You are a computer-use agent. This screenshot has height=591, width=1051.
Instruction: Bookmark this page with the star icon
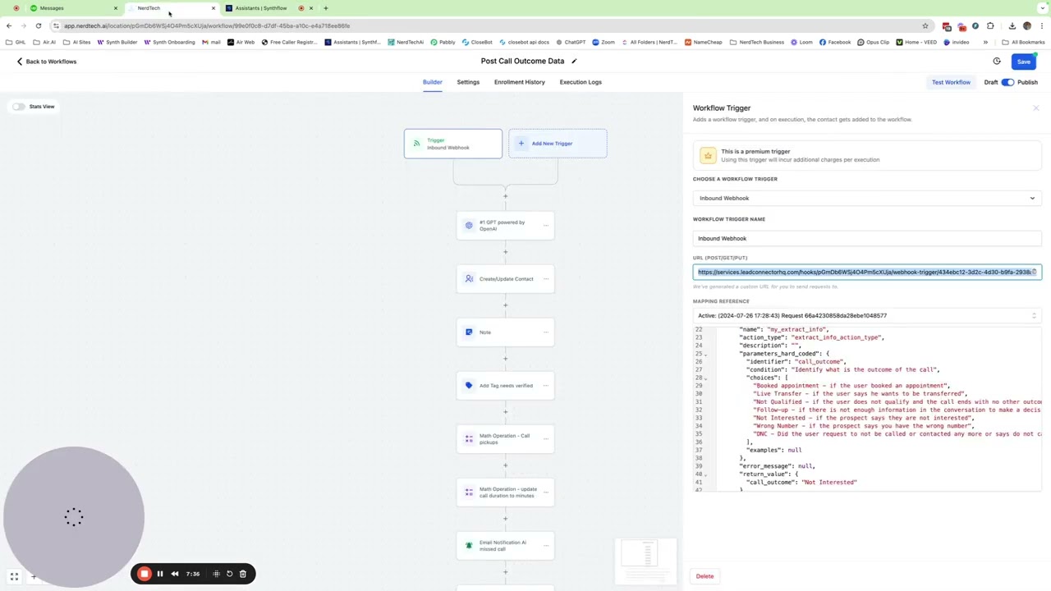925,25
